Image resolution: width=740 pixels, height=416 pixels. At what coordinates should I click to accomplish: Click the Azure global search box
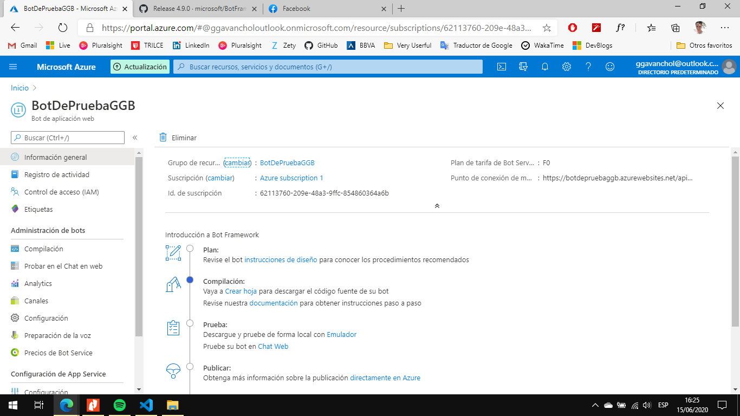point(328,67)
